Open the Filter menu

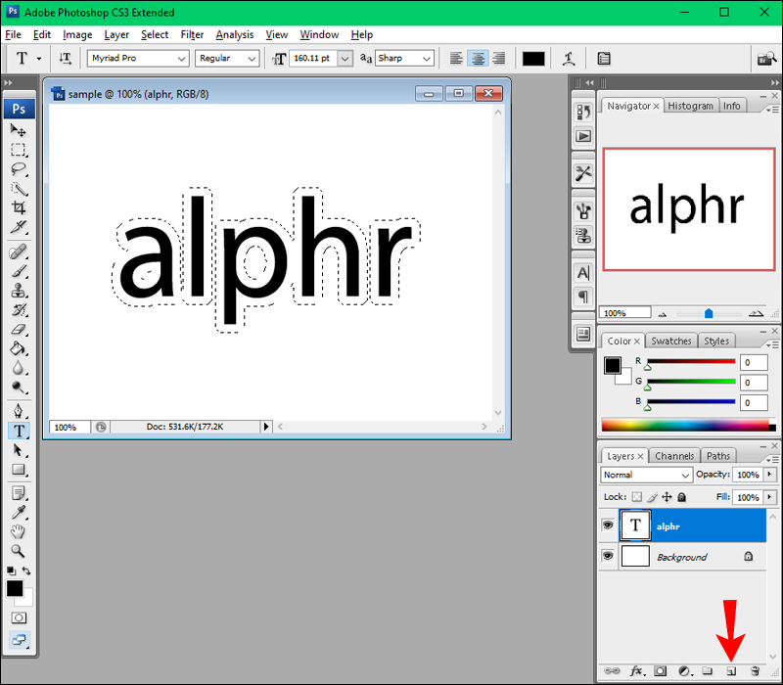[192, 34]
